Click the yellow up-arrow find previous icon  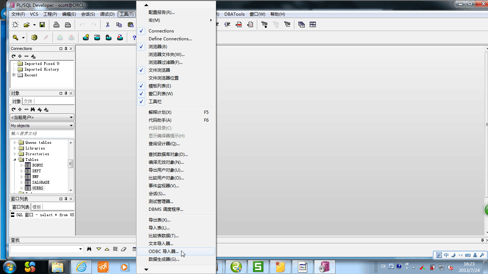107,249
